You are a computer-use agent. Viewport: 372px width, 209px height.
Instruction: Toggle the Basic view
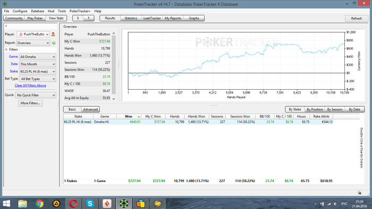click(x=72, y=109)
